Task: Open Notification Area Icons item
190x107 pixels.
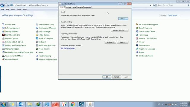Action: [45, 45]
